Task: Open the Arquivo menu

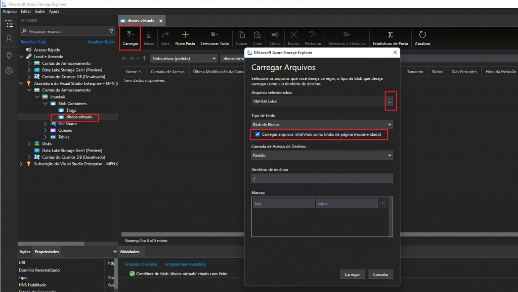Action: coord(10,11)
